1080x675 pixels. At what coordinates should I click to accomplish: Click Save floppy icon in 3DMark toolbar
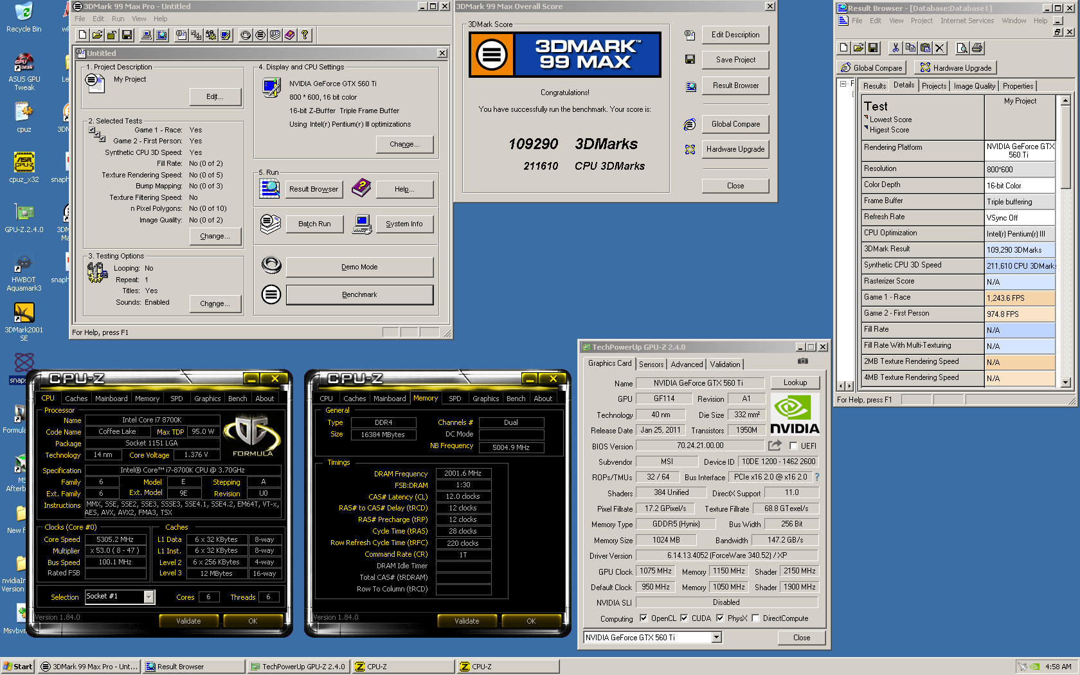(127, 35)
